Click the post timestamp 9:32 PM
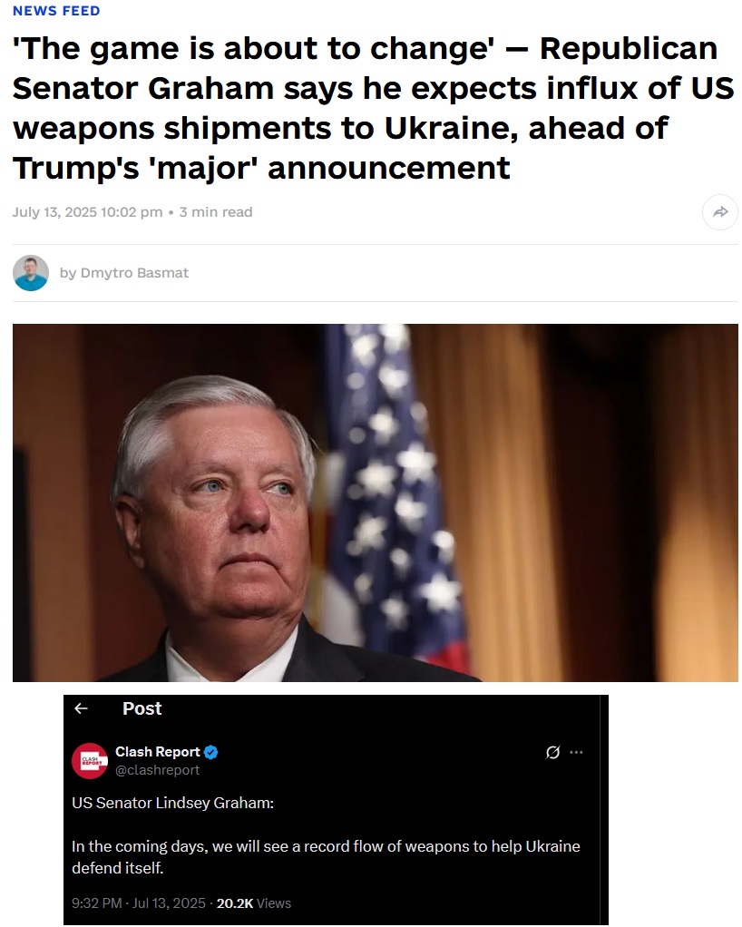Image resolution: width=742 pixels, height=927 pixels. [x=97, y=903]
